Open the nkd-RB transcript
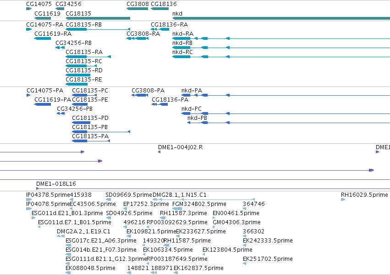The height and width of the screenshot is (275, 390). (x=281, y=48)
